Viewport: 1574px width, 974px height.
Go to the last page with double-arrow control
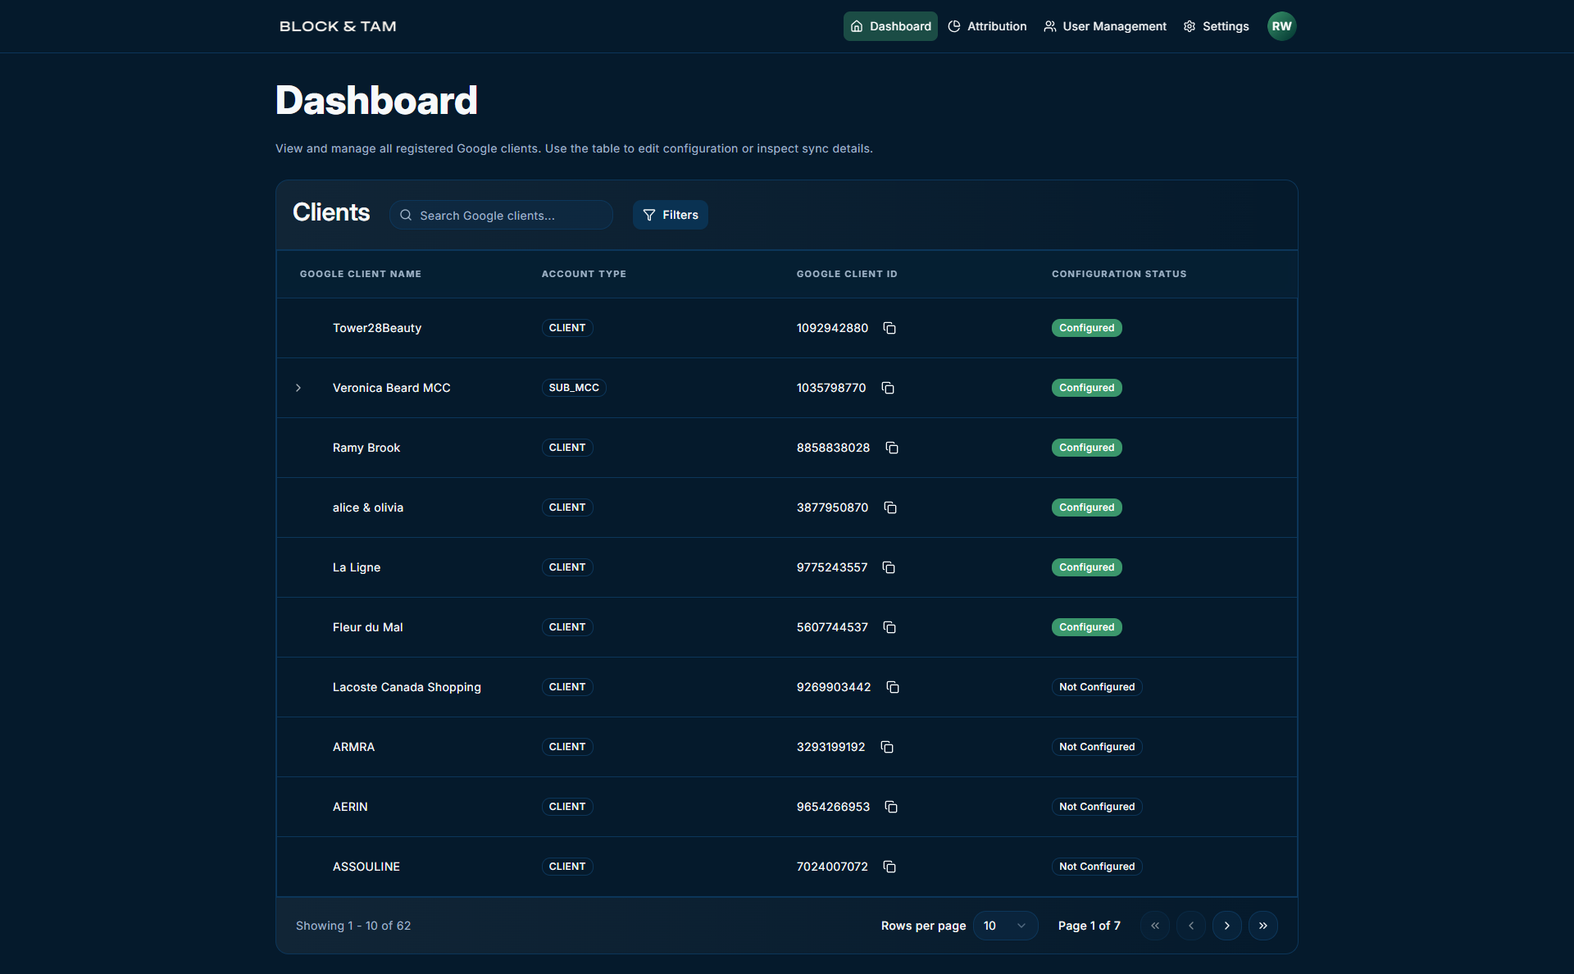click(x=1262, y=926)
